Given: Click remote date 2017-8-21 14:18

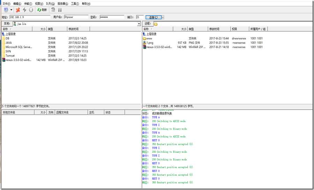Looking at the screenshot, I should click(x=219, y=47).
